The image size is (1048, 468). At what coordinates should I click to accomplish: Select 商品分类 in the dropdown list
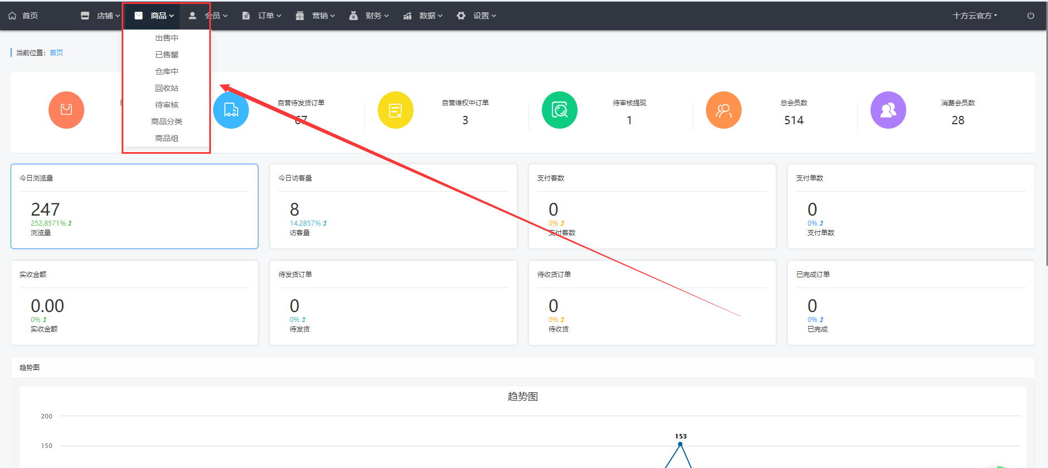click(166, 121)
